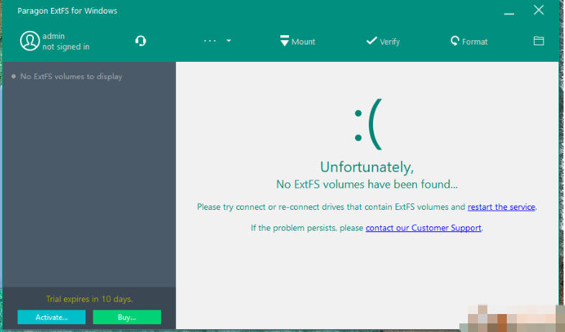This screenshot has width=565, height=332.
Task: Minimize the Paragon ExtFS window
Action: [509, 11]
